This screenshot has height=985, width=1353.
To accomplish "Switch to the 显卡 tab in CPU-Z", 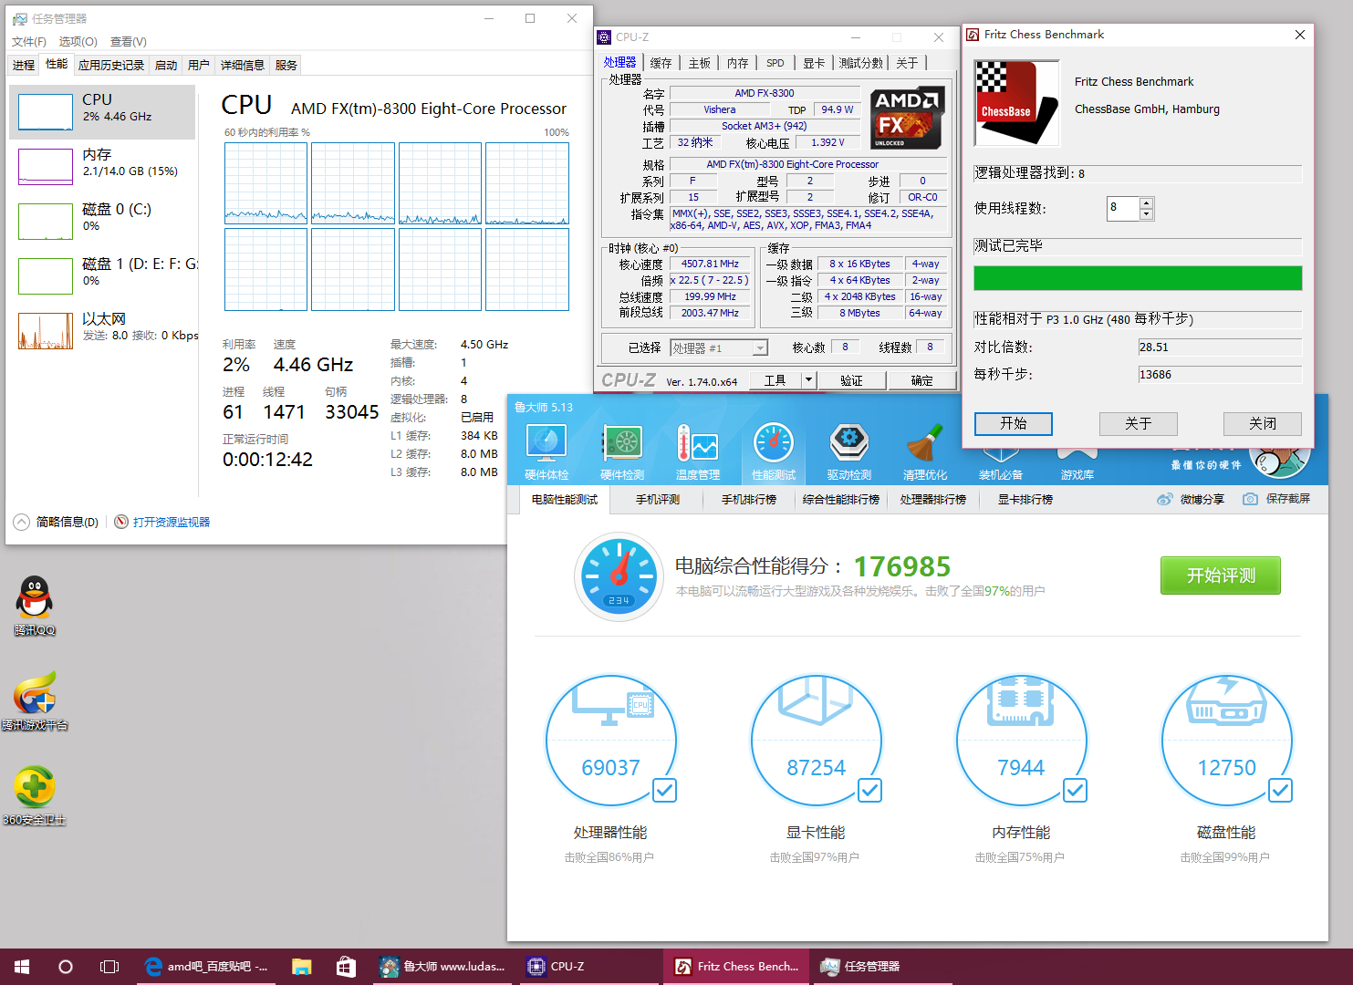I will tap(814, 63).
